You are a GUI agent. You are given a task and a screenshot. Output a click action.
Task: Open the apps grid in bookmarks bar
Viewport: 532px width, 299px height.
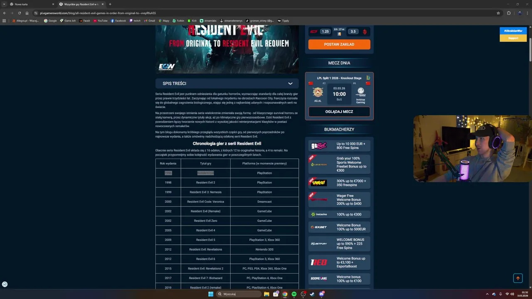5,21
